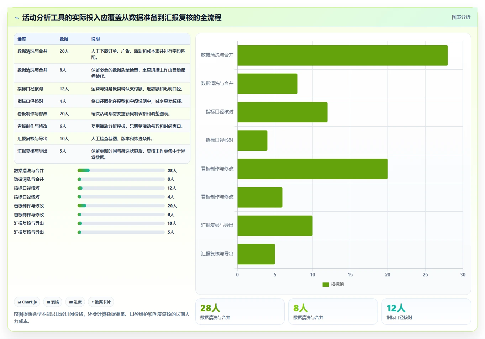This screenshot has width=485, height=339.
Task: Click the small icon before the page title
Action: click(17, 18)
